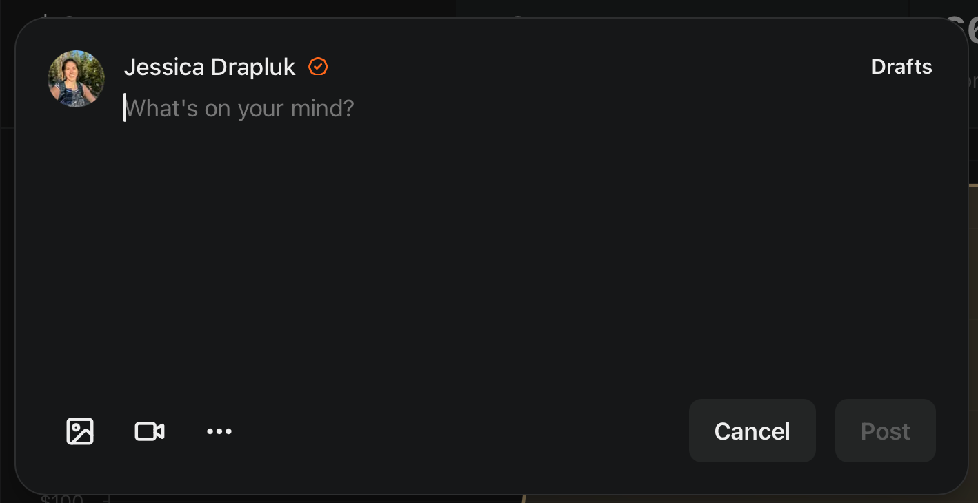Focus the "What's on your mind?" field
The height and width of the screenshot is (503, 978).
(x=239, y=108)
